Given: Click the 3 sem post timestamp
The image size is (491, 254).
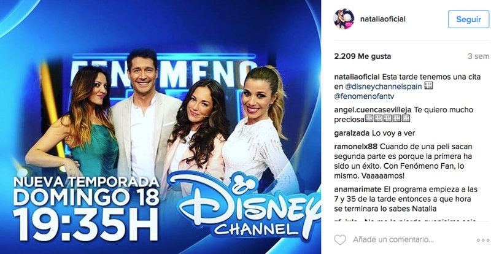Looking at the screenshot, I should pos(478,56).
